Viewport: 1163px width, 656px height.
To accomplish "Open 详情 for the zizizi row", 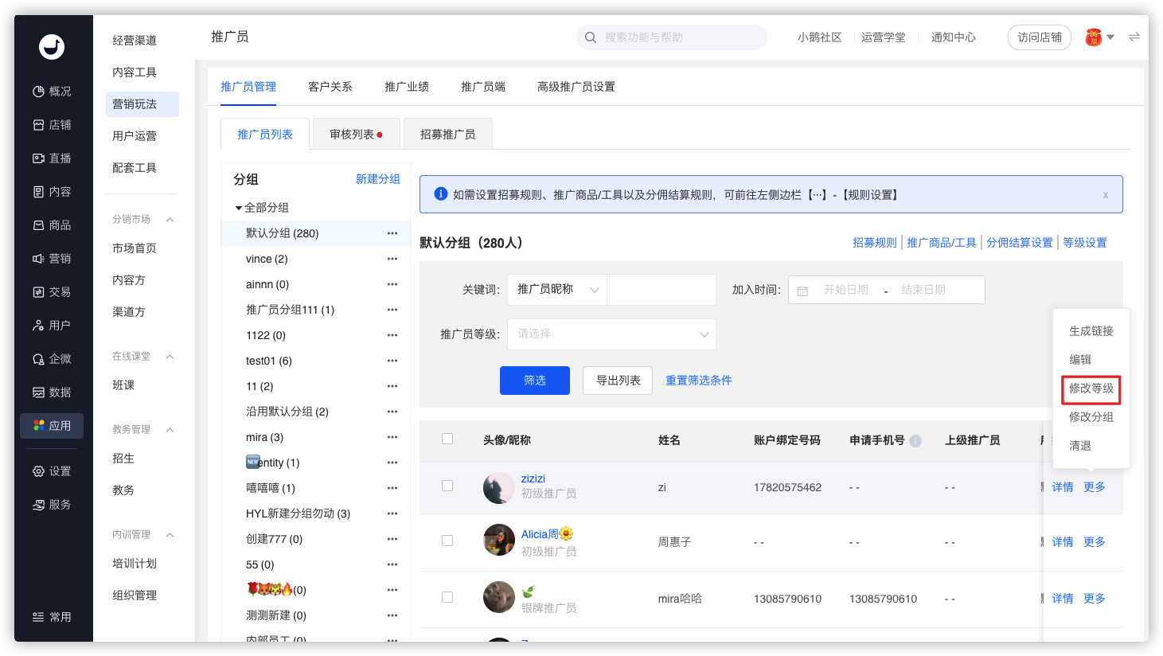I will (1063, 487).
